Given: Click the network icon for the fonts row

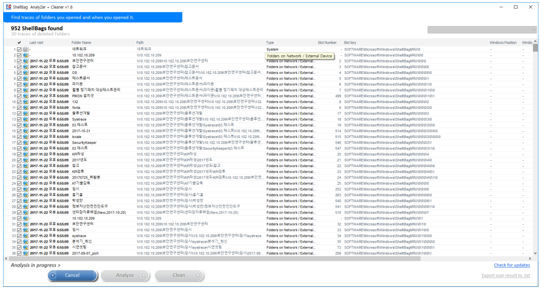Looking at the screenshot, I should tap(25, 108).
